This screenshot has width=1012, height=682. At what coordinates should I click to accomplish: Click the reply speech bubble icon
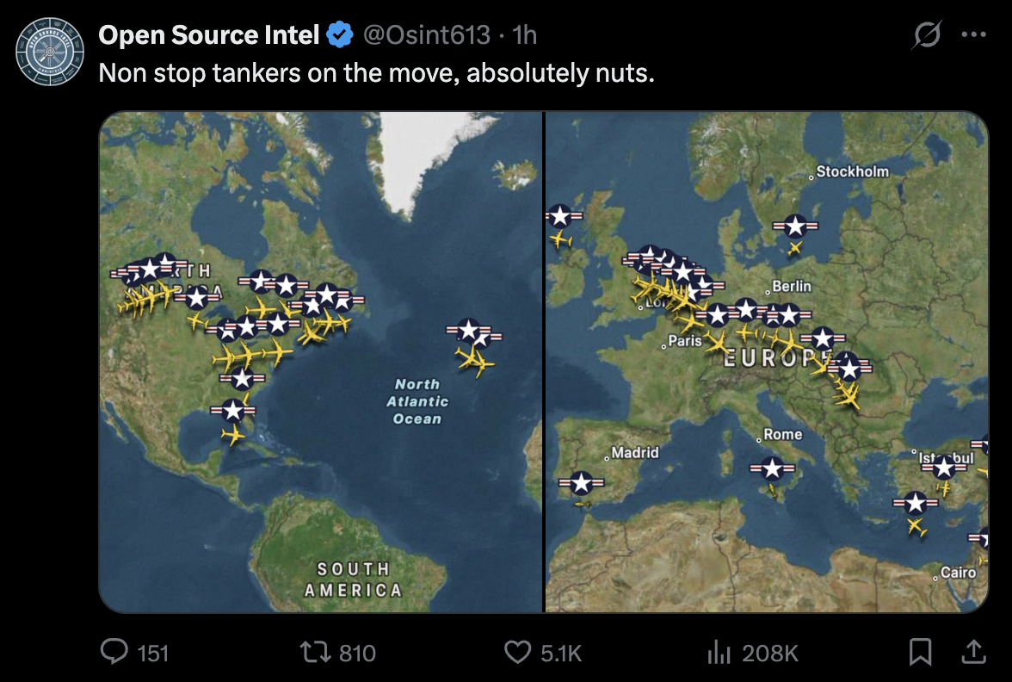pyautogui.click(x=114, y=652)
